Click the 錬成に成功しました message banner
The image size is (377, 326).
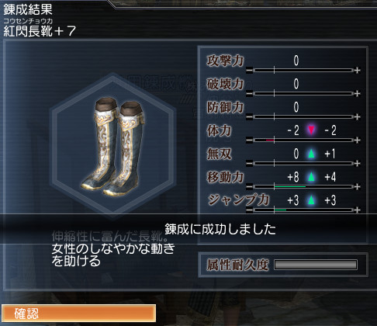point(220,229)
